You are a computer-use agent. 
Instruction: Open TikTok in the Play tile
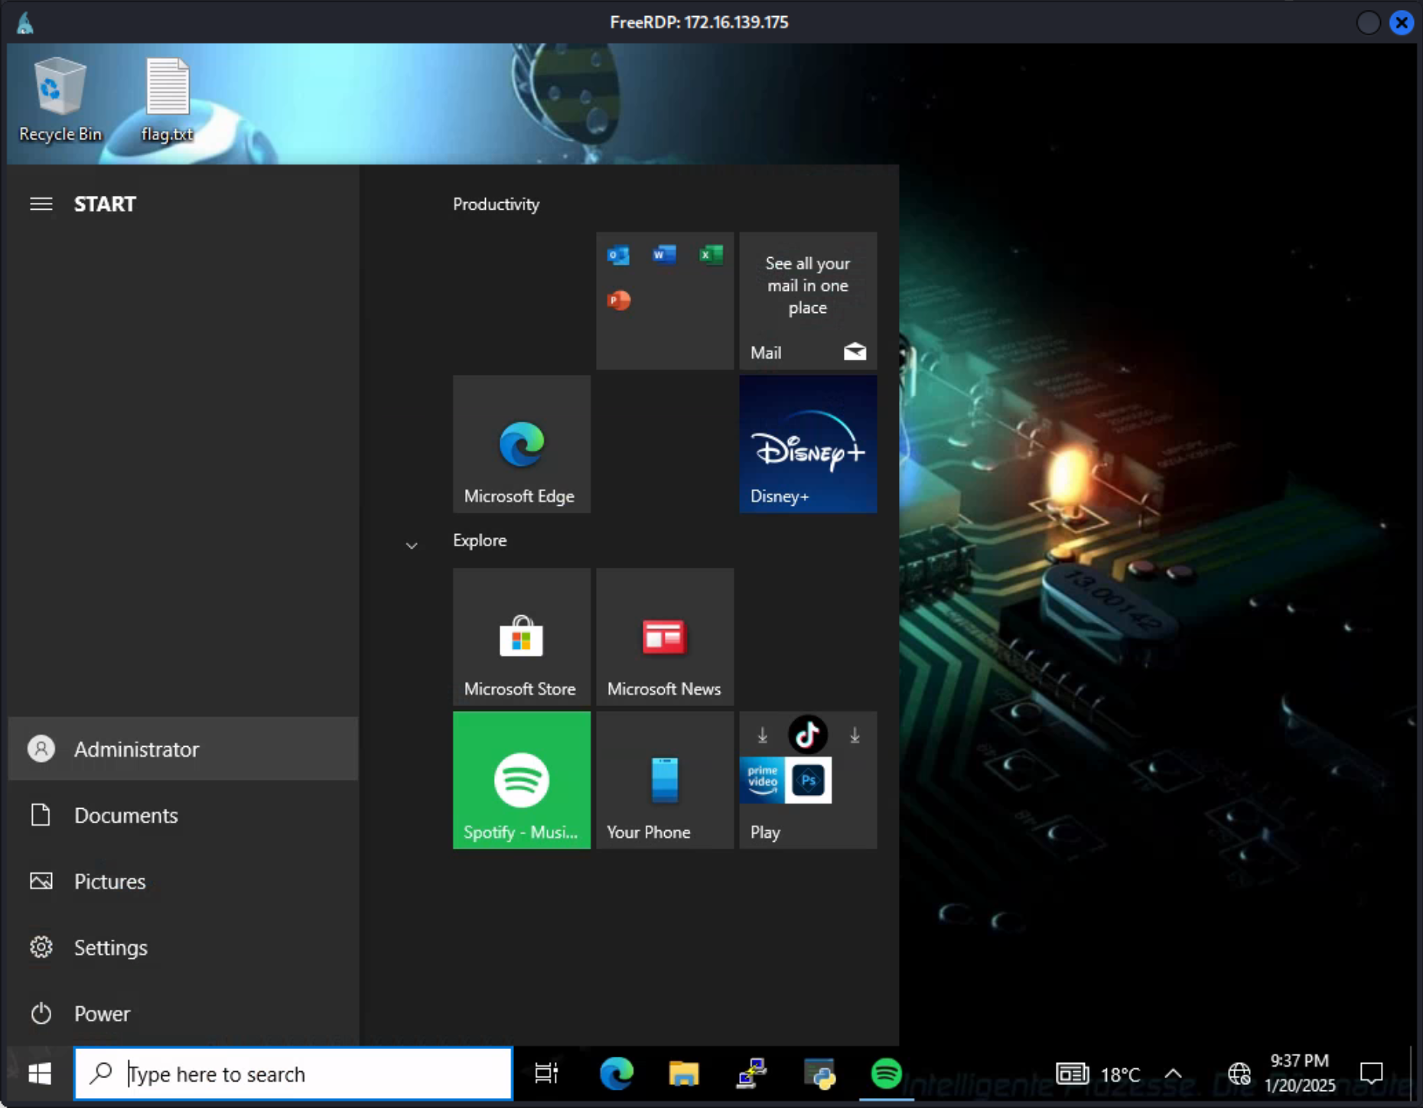(x=808, y=735)
